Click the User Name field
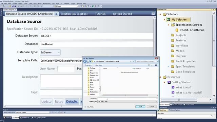This screenshot has height=122, width=217. pyautogui.click(x=66, y=69)
